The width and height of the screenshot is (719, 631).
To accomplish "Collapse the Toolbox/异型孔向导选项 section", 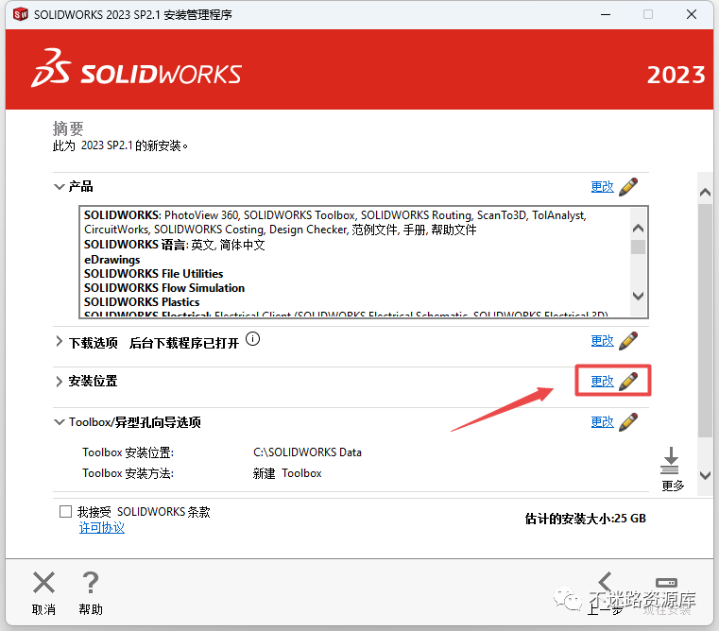I will [60, 422].
